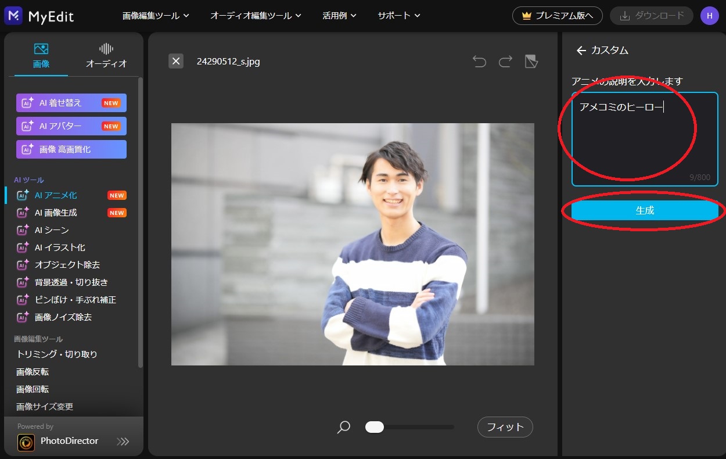Click the プレミアム版へ button

tap(557, 16)
